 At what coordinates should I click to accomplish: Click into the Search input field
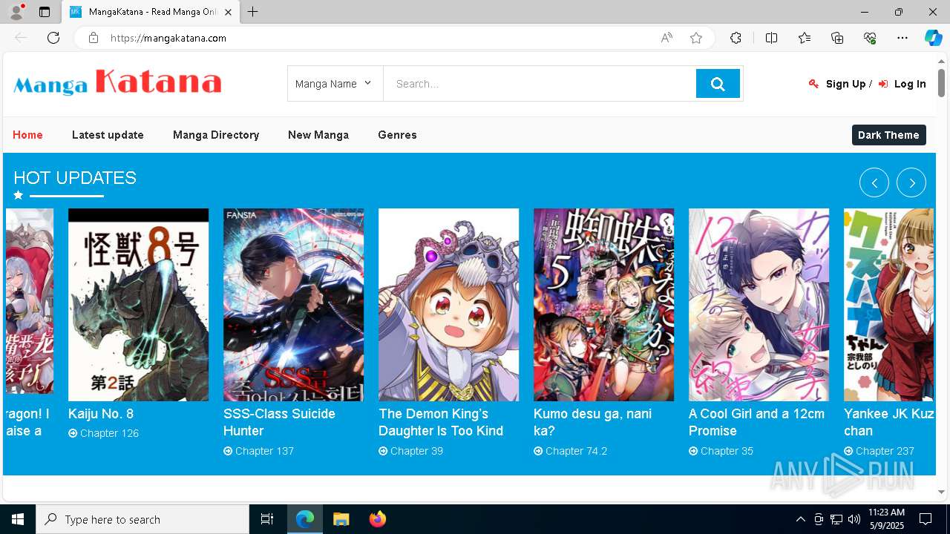coord(540,84)
